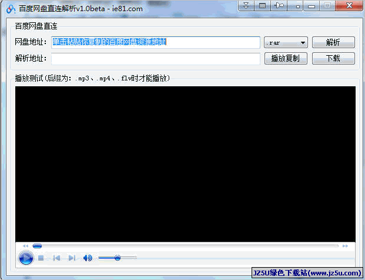Viewport: 365px width, 280px height.
Task: Mute audio via the speaker icon
Action: [x=88, y=258]
